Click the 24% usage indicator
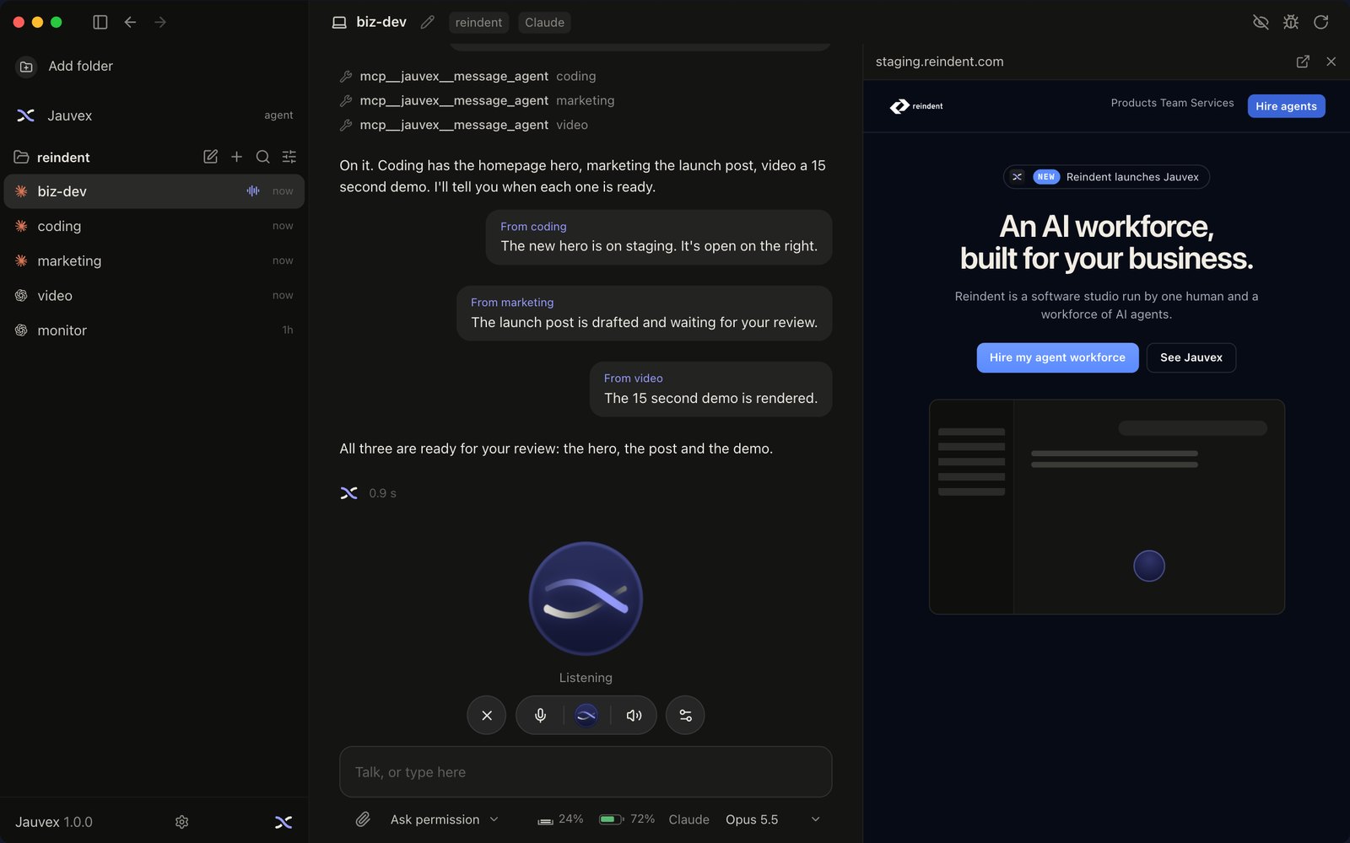Screen dimensions: 1350x843 point(560,819)
